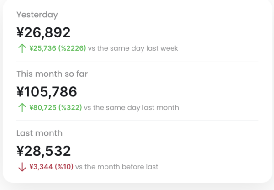
Task: Select the Yesterday heading
Action: (37, 15)
